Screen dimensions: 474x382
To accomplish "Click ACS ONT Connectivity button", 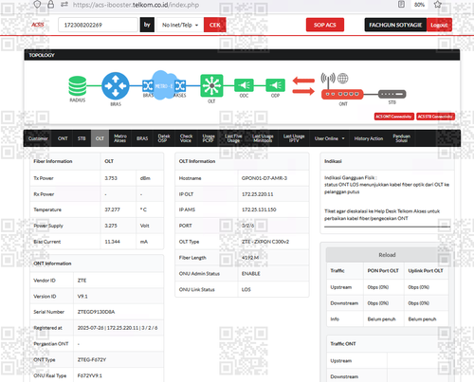I will tap(393, 117).
